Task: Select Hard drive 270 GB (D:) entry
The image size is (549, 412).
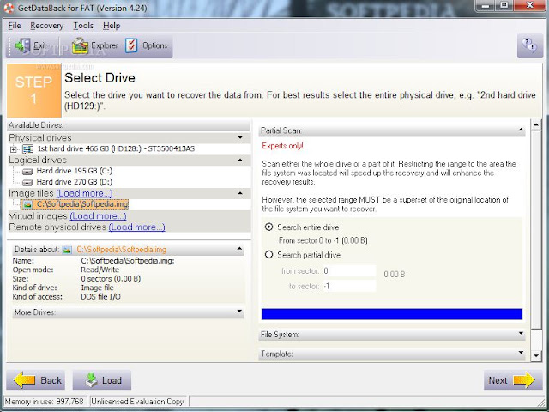Action: click(75, 182)
